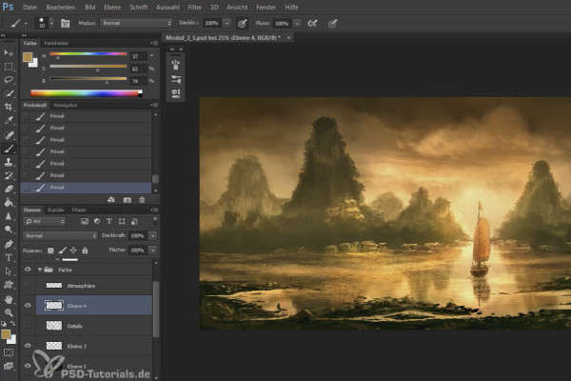
Task: Open the brush panel toggle icon
Action: [65, 24]
